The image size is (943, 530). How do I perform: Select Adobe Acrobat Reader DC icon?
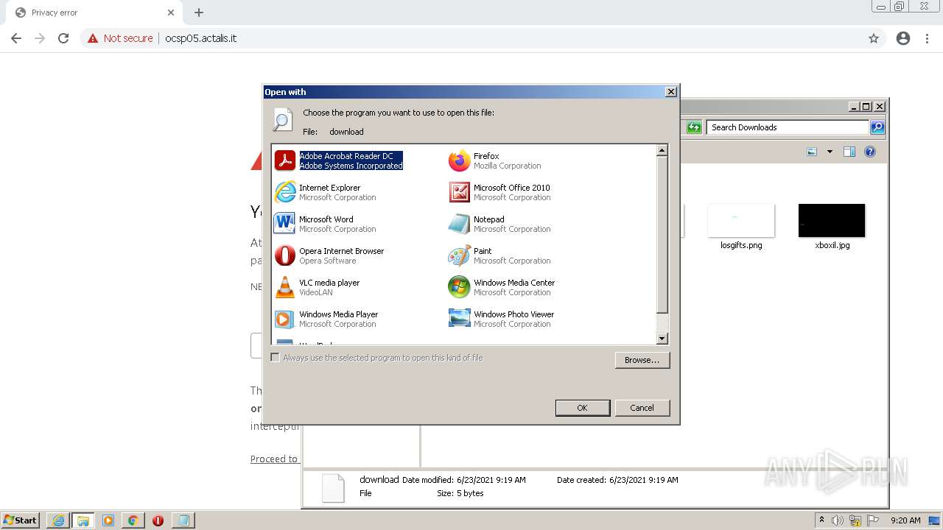point(285,160)
